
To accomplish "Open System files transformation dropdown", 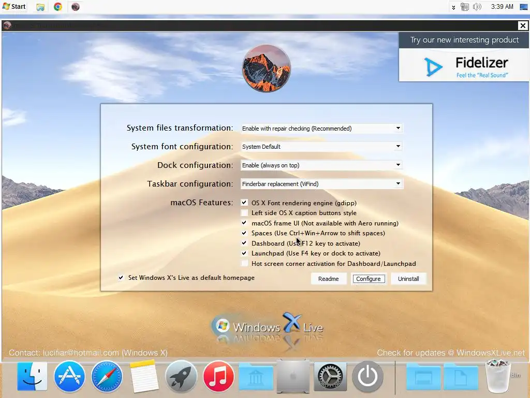I will (x=321, y=129).
